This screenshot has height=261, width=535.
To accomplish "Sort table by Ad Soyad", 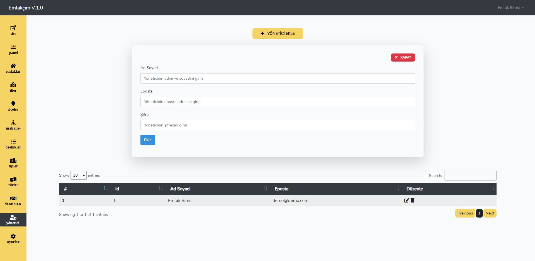I will [218, 189].
